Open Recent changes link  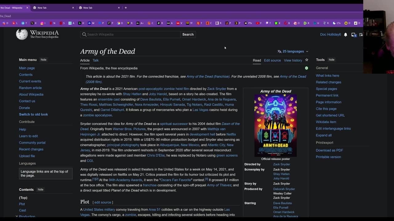pyautogui.click(x=31, y=149)
